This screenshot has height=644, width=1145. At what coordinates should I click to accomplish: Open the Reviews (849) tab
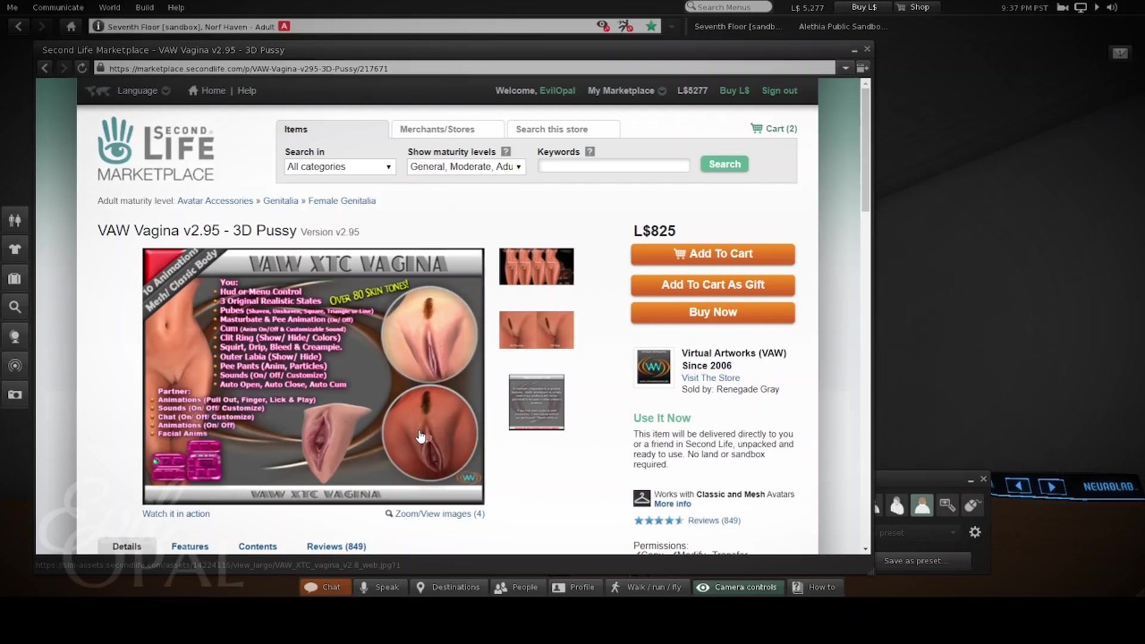coord(336,547)
